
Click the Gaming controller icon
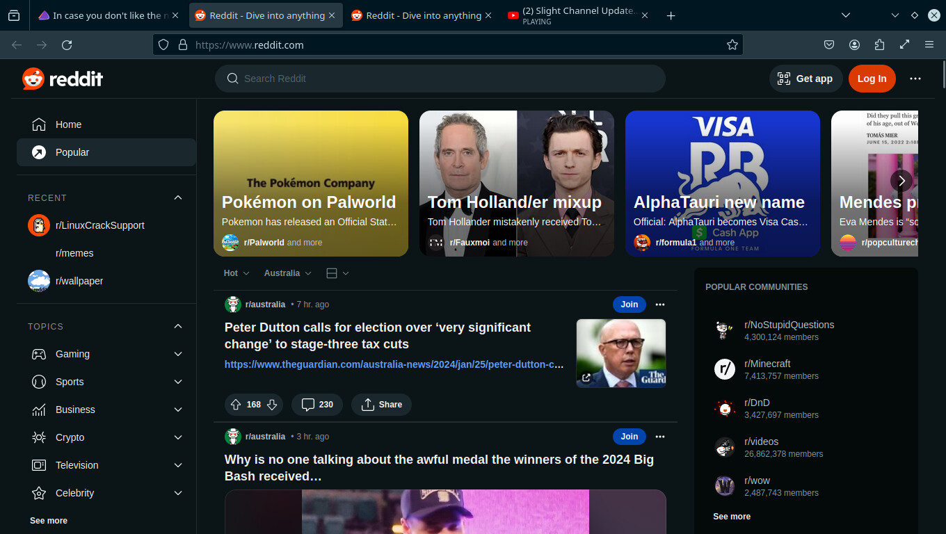tap(39, 354)
